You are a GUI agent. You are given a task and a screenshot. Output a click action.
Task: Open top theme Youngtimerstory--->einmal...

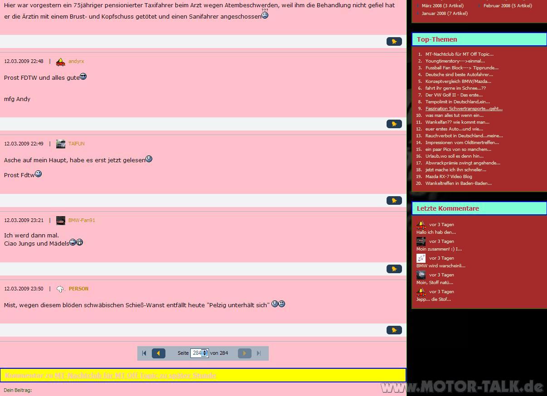[x=455, y=61]
